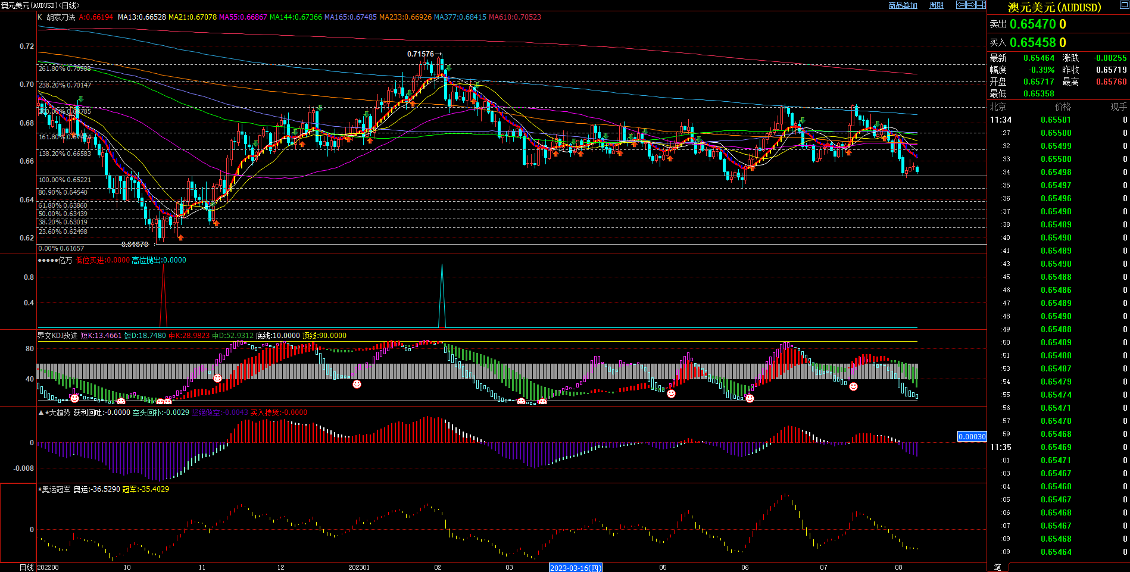Click the 0.00030 blue value tag
The width and height of the screenshot is (1130, 572).
tap(972, 437)
